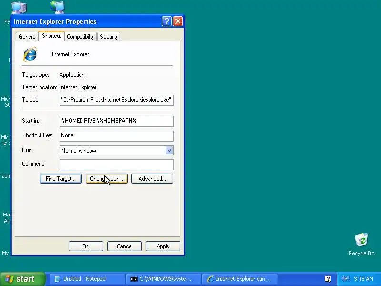This screenshot has height=286, width=381.
Task: Click the Internet Explorer logo in dialog
Action: click(x=30, y=54)
